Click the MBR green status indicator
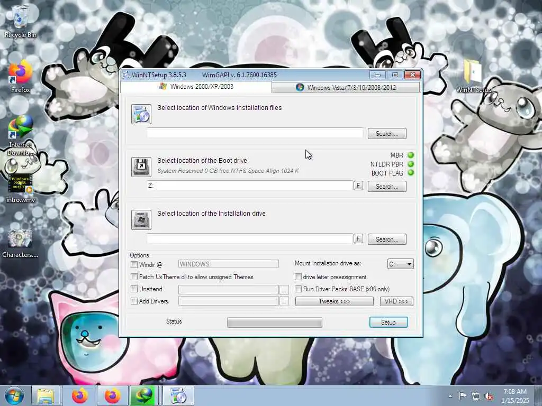 click(411, 155)
